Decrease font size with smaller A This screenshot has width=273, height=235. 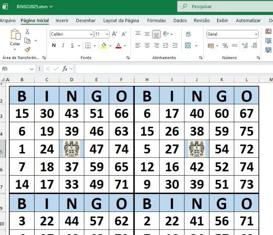point(124,34)
